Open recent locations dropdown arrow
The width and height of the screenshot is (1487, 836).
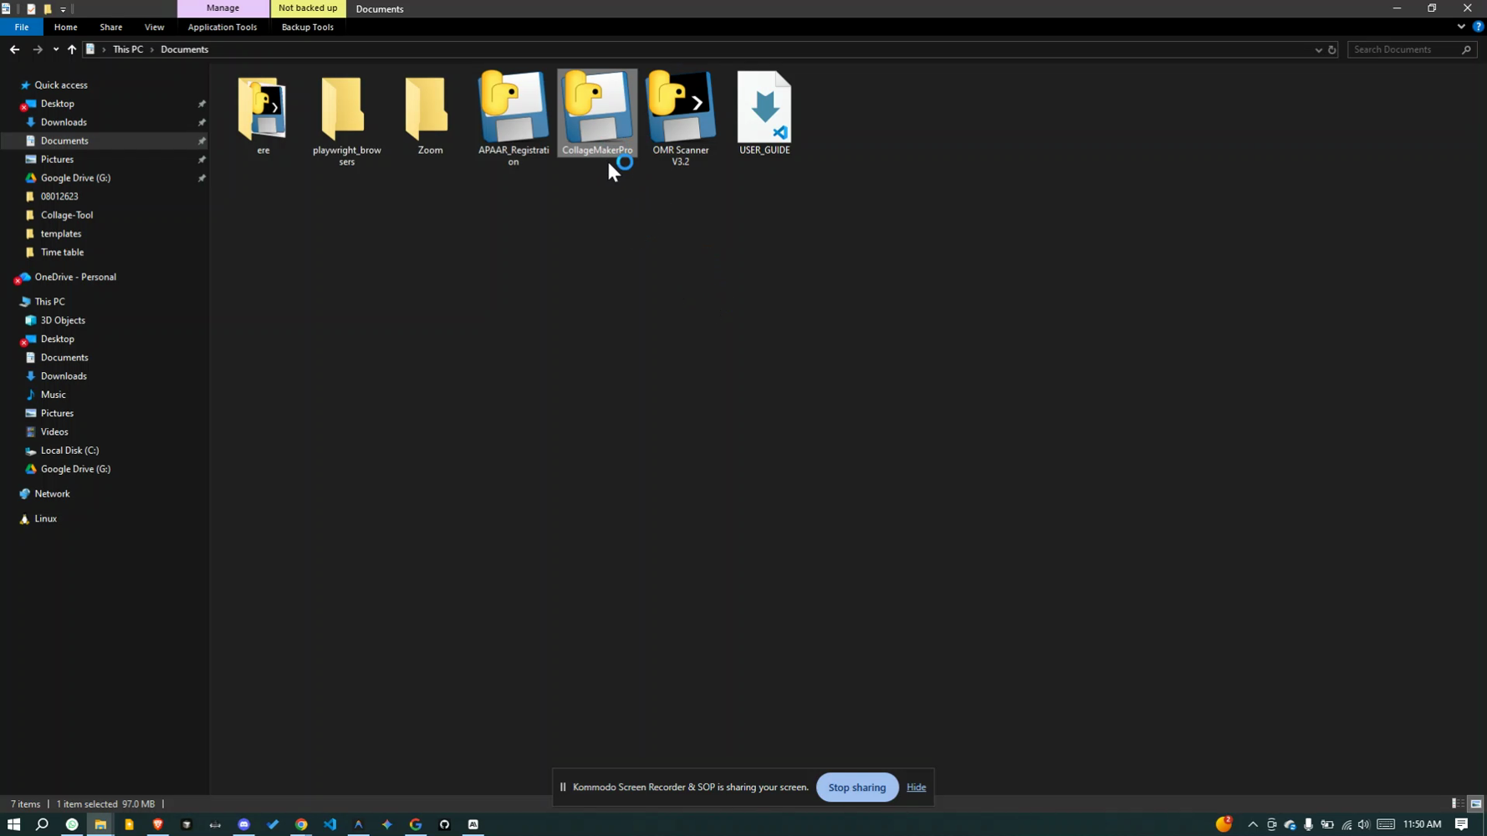pyautogui.click(x=55, y=49)
